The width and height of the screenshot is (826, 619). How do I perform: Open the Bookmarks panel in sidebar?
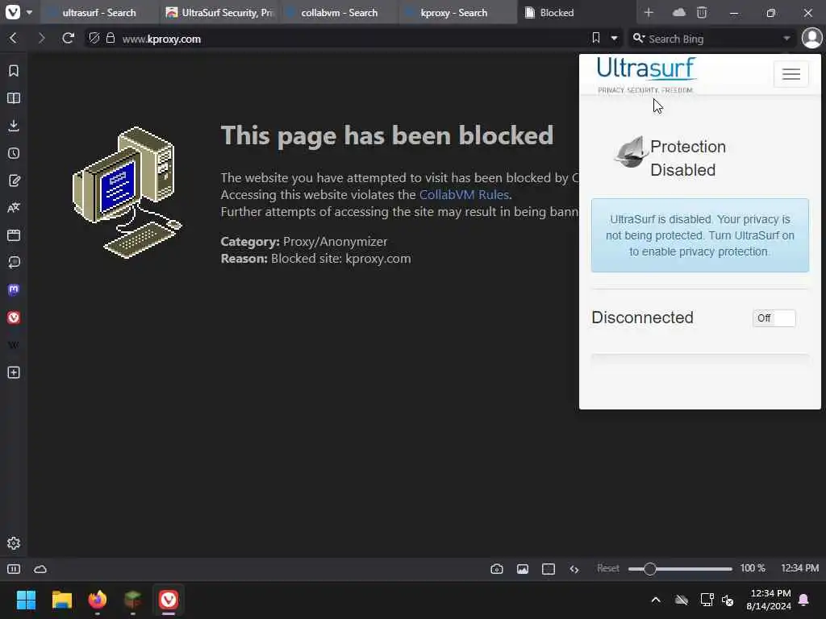[x=14, y=71]
